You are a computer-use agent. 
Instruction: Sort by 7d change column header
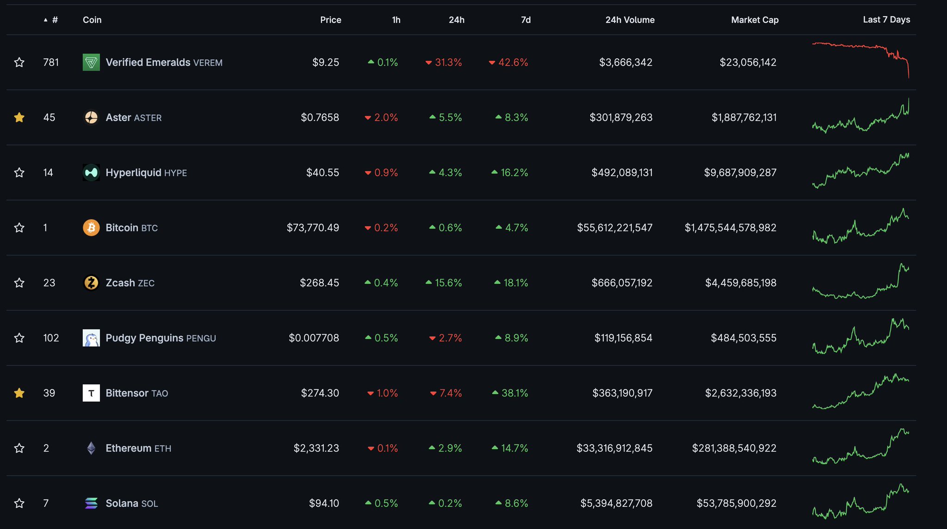coord(525,20)
